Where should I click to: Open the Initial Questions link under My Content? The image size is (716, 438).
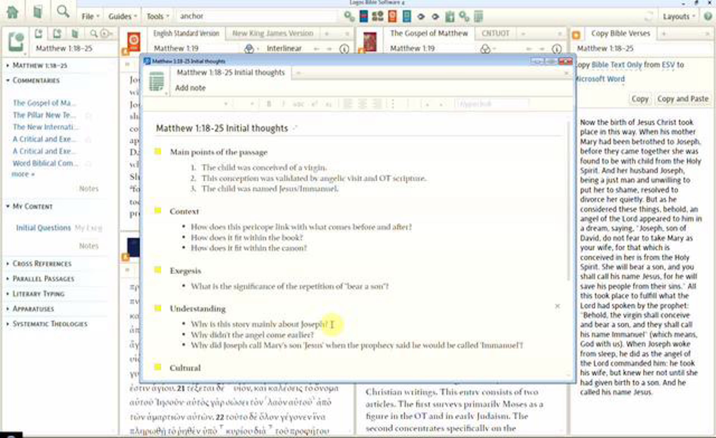(43, 228)
